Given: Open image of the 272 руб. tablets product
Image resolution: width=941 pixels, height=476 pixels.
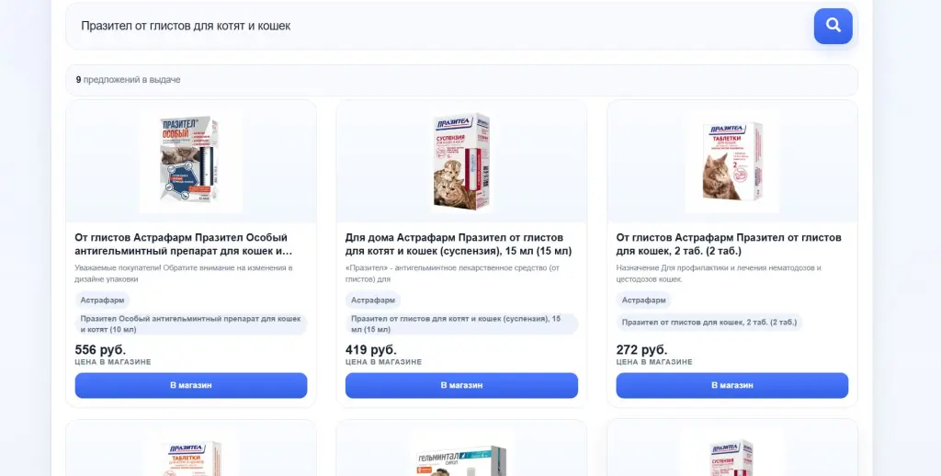Looking at the screenshot, I should tap(731, 162).
